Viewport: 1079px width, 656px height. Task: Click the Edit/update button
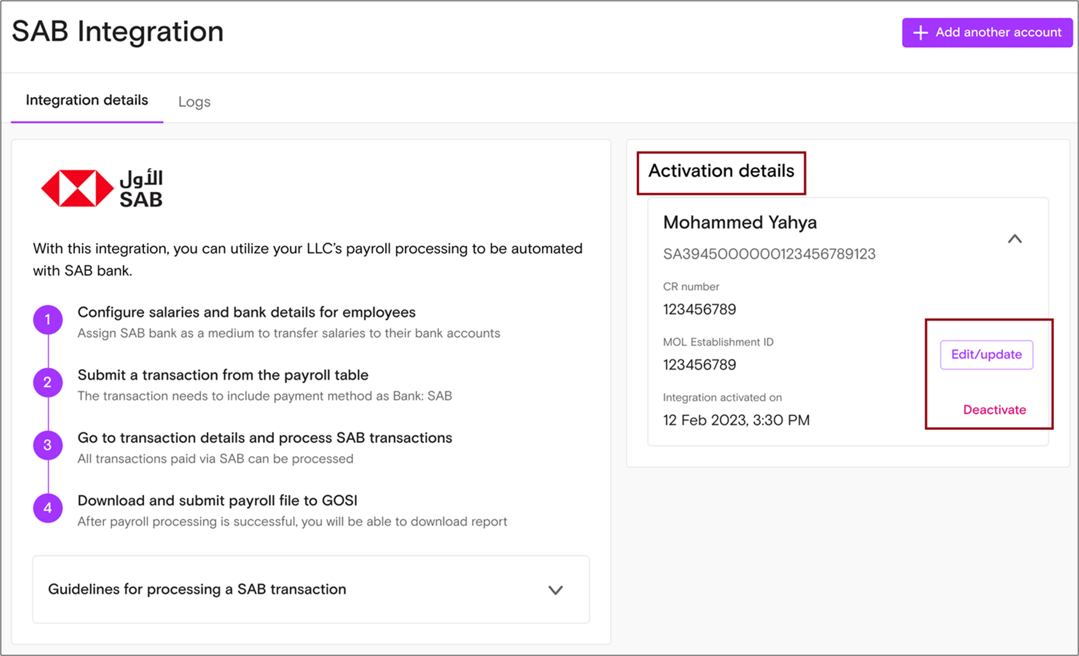pos(987,354)
